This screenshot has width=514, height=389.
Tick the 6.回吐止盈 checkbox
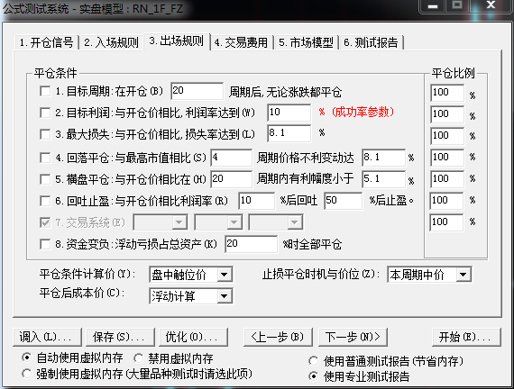point(45,201)
